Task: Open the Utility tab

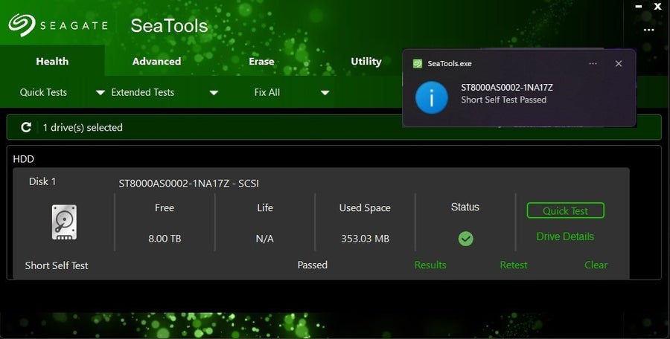Action: click(366, 62)
